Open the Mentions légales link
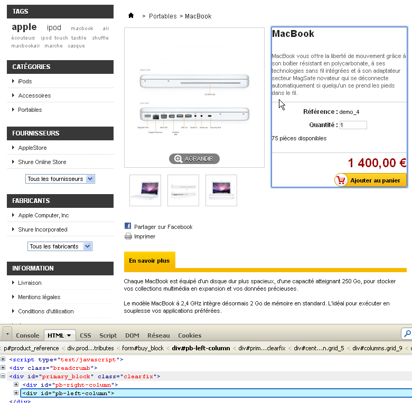The image size is (412, 403). point(39,297)
